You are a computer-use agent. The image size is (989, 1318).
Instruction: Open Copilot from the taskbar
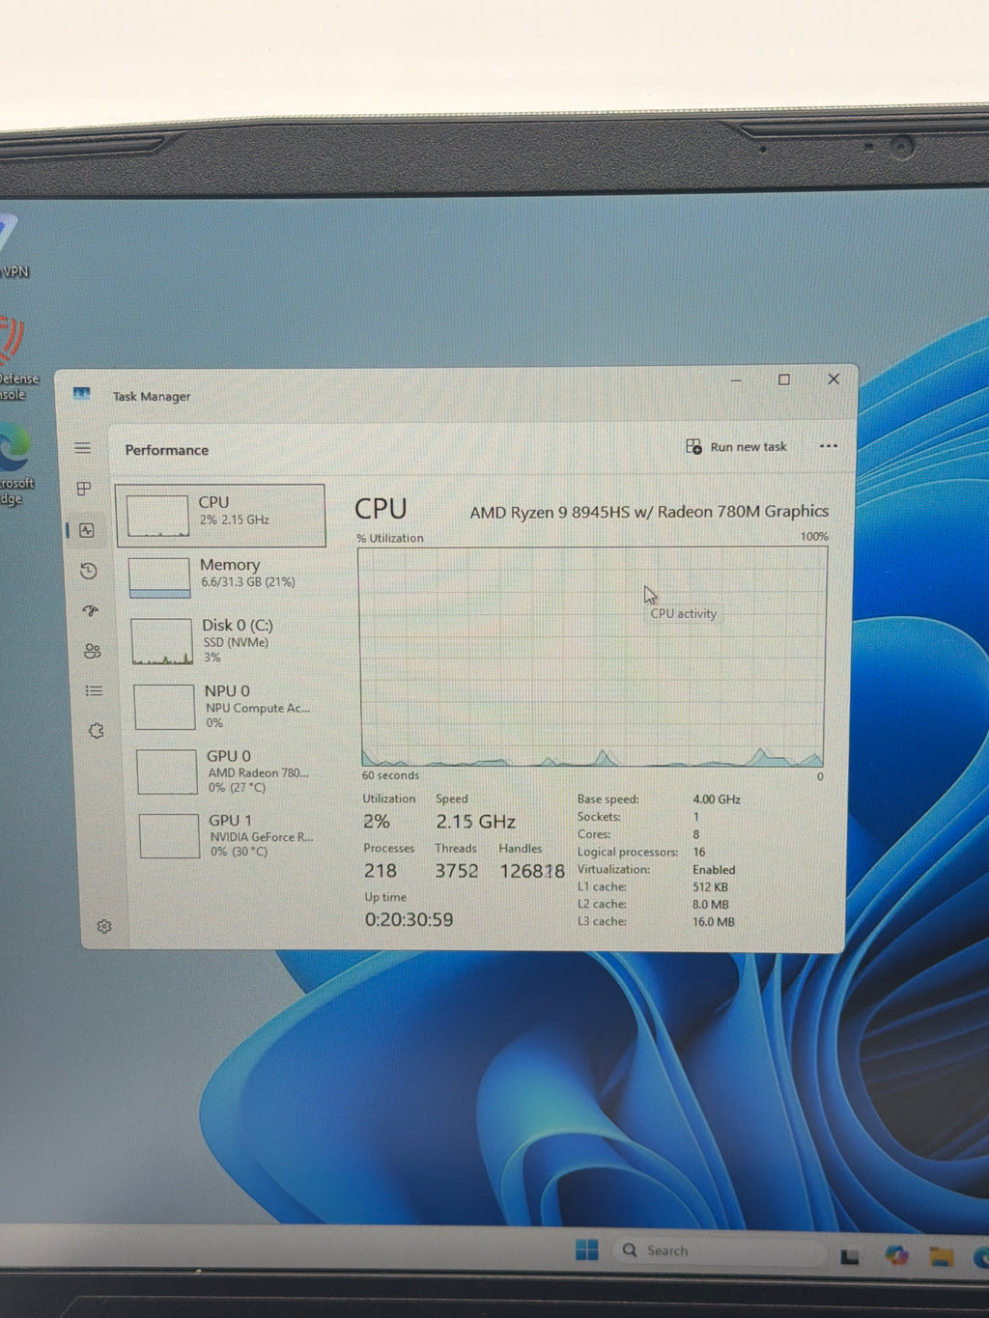click(x=896, y=1254)
